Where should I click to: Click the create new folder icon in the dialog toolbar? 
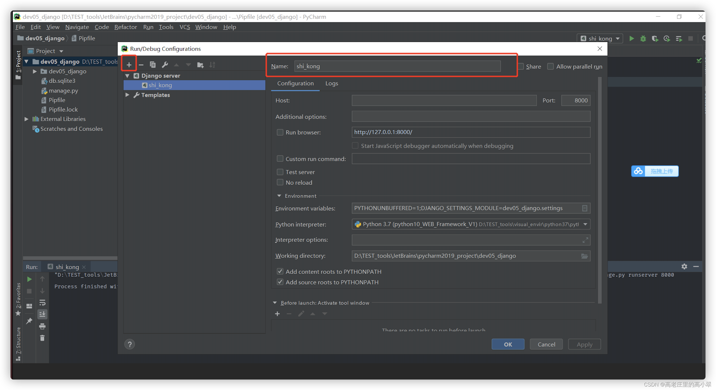click(x=200, y=65)
